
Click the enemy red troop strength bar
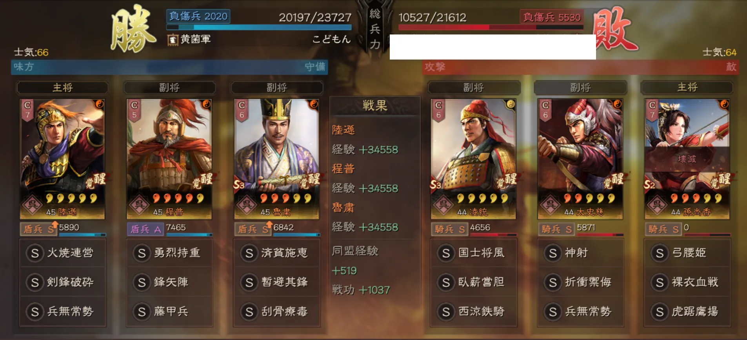(x=491, y=27)
